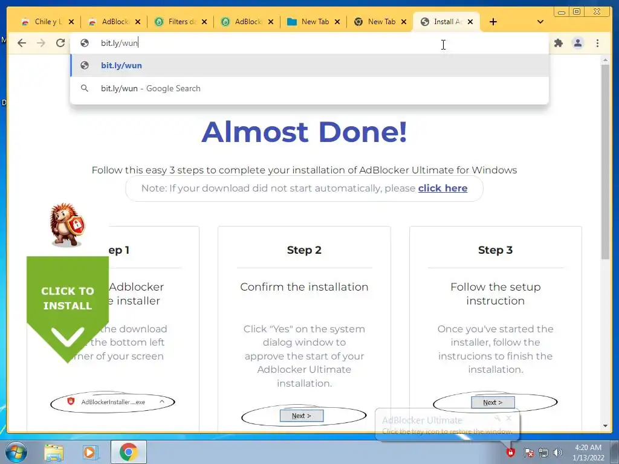Click the taskbar clock showing 4:20 AM
Image resolution: width=619 pixels, height=464 pixels.
(588, 453)
